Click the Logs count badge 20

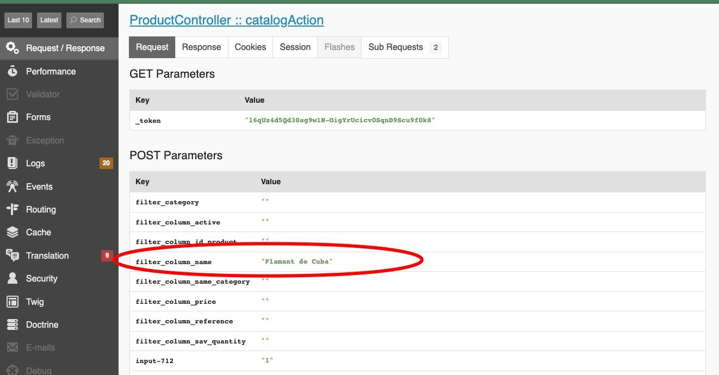click(x=106, y=163)
